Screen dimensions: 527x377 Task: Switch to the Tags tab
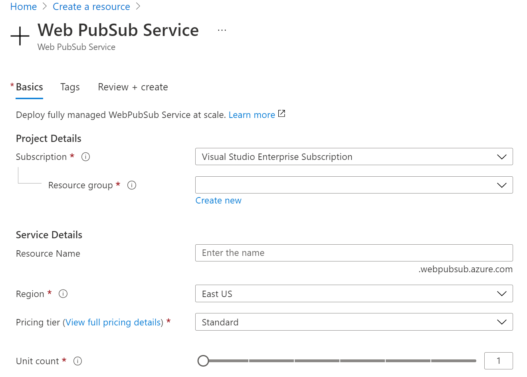point(70,87)
